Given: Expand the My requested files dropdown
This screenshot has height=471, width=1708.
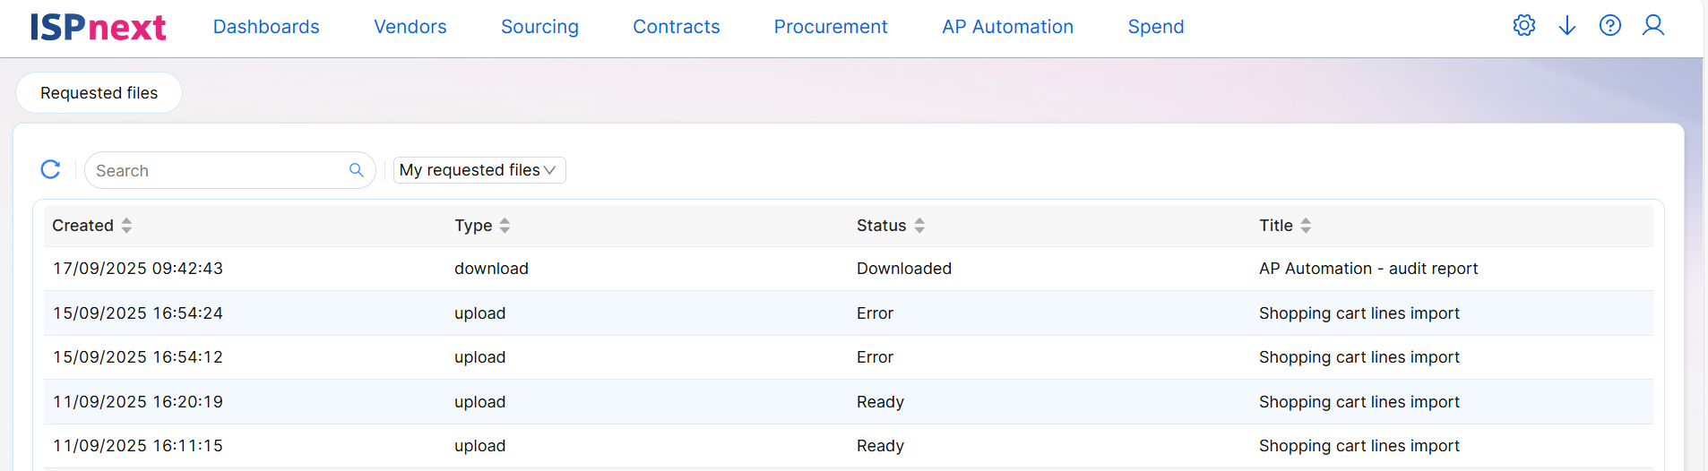Looking at the screenshot, I should (x=479, y=170).
